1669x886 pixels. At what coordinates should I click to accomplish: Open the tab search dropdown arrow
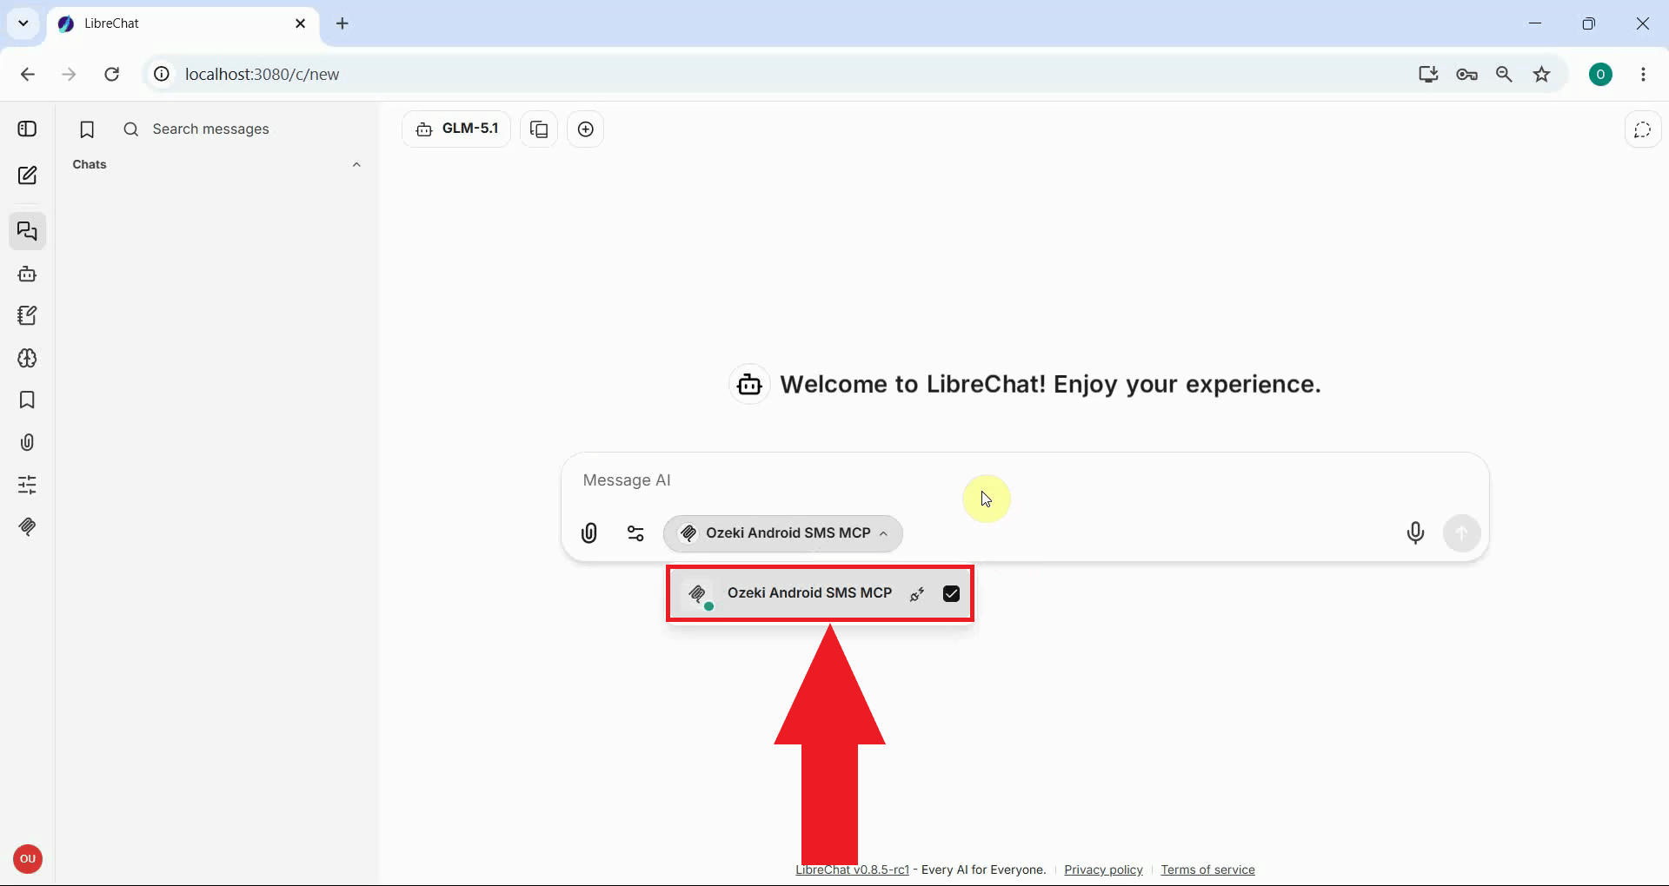(23, 23)
